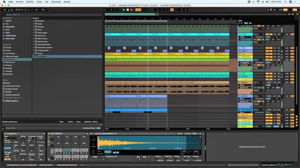Open the Sounds category in browser

click(x=8, y=48)
